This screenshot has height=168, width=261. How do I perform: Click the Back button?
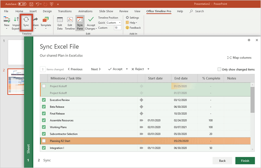222,161
